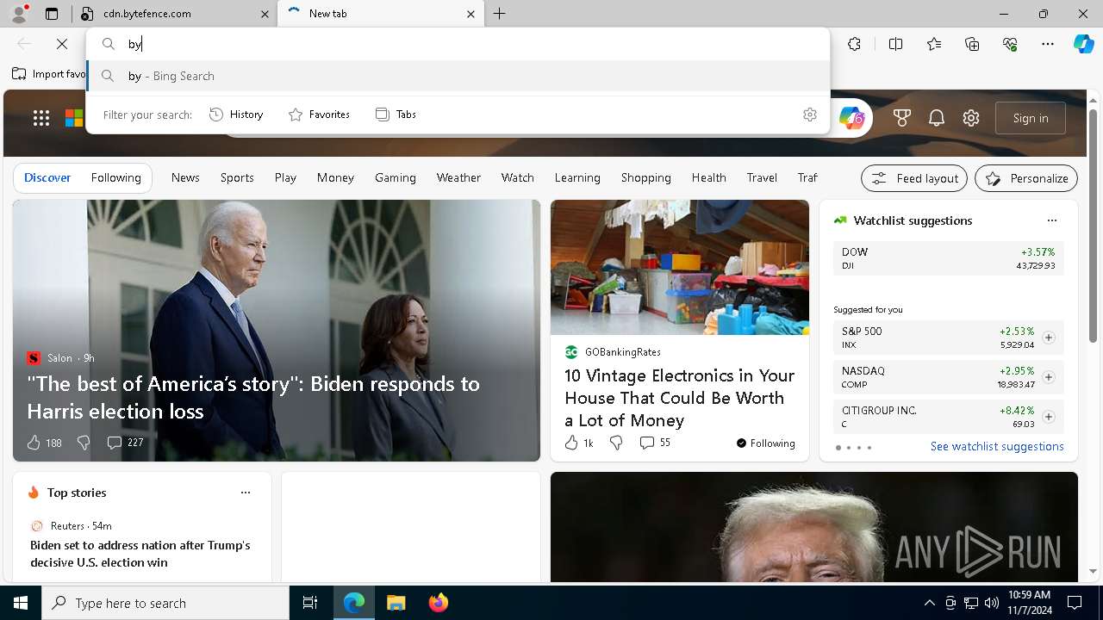Image resolution: width=1103 pixels, height=620 pixels.
Task: Open address bar search settings gear
Action: pyautogui.click(x=809, y=115)
